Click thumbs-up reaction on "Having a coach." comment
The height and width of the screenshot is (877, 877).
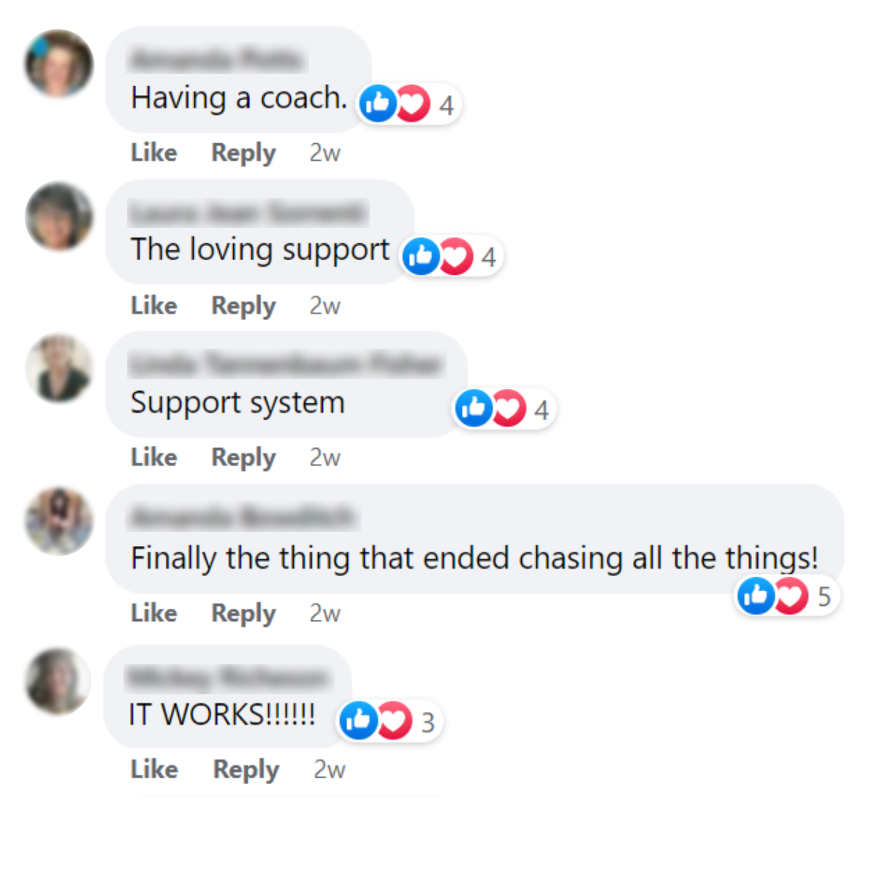pyautogui.click(x=377, y=104)
